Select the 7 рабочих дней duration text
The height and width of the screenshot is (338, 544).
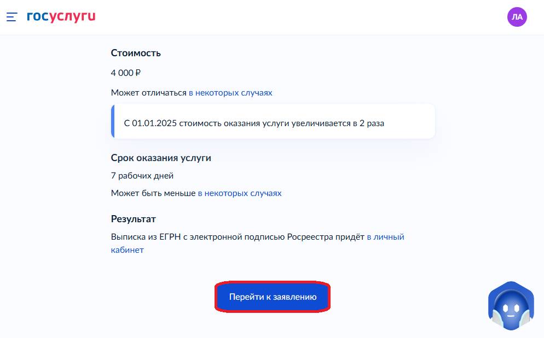click(142, 175)
